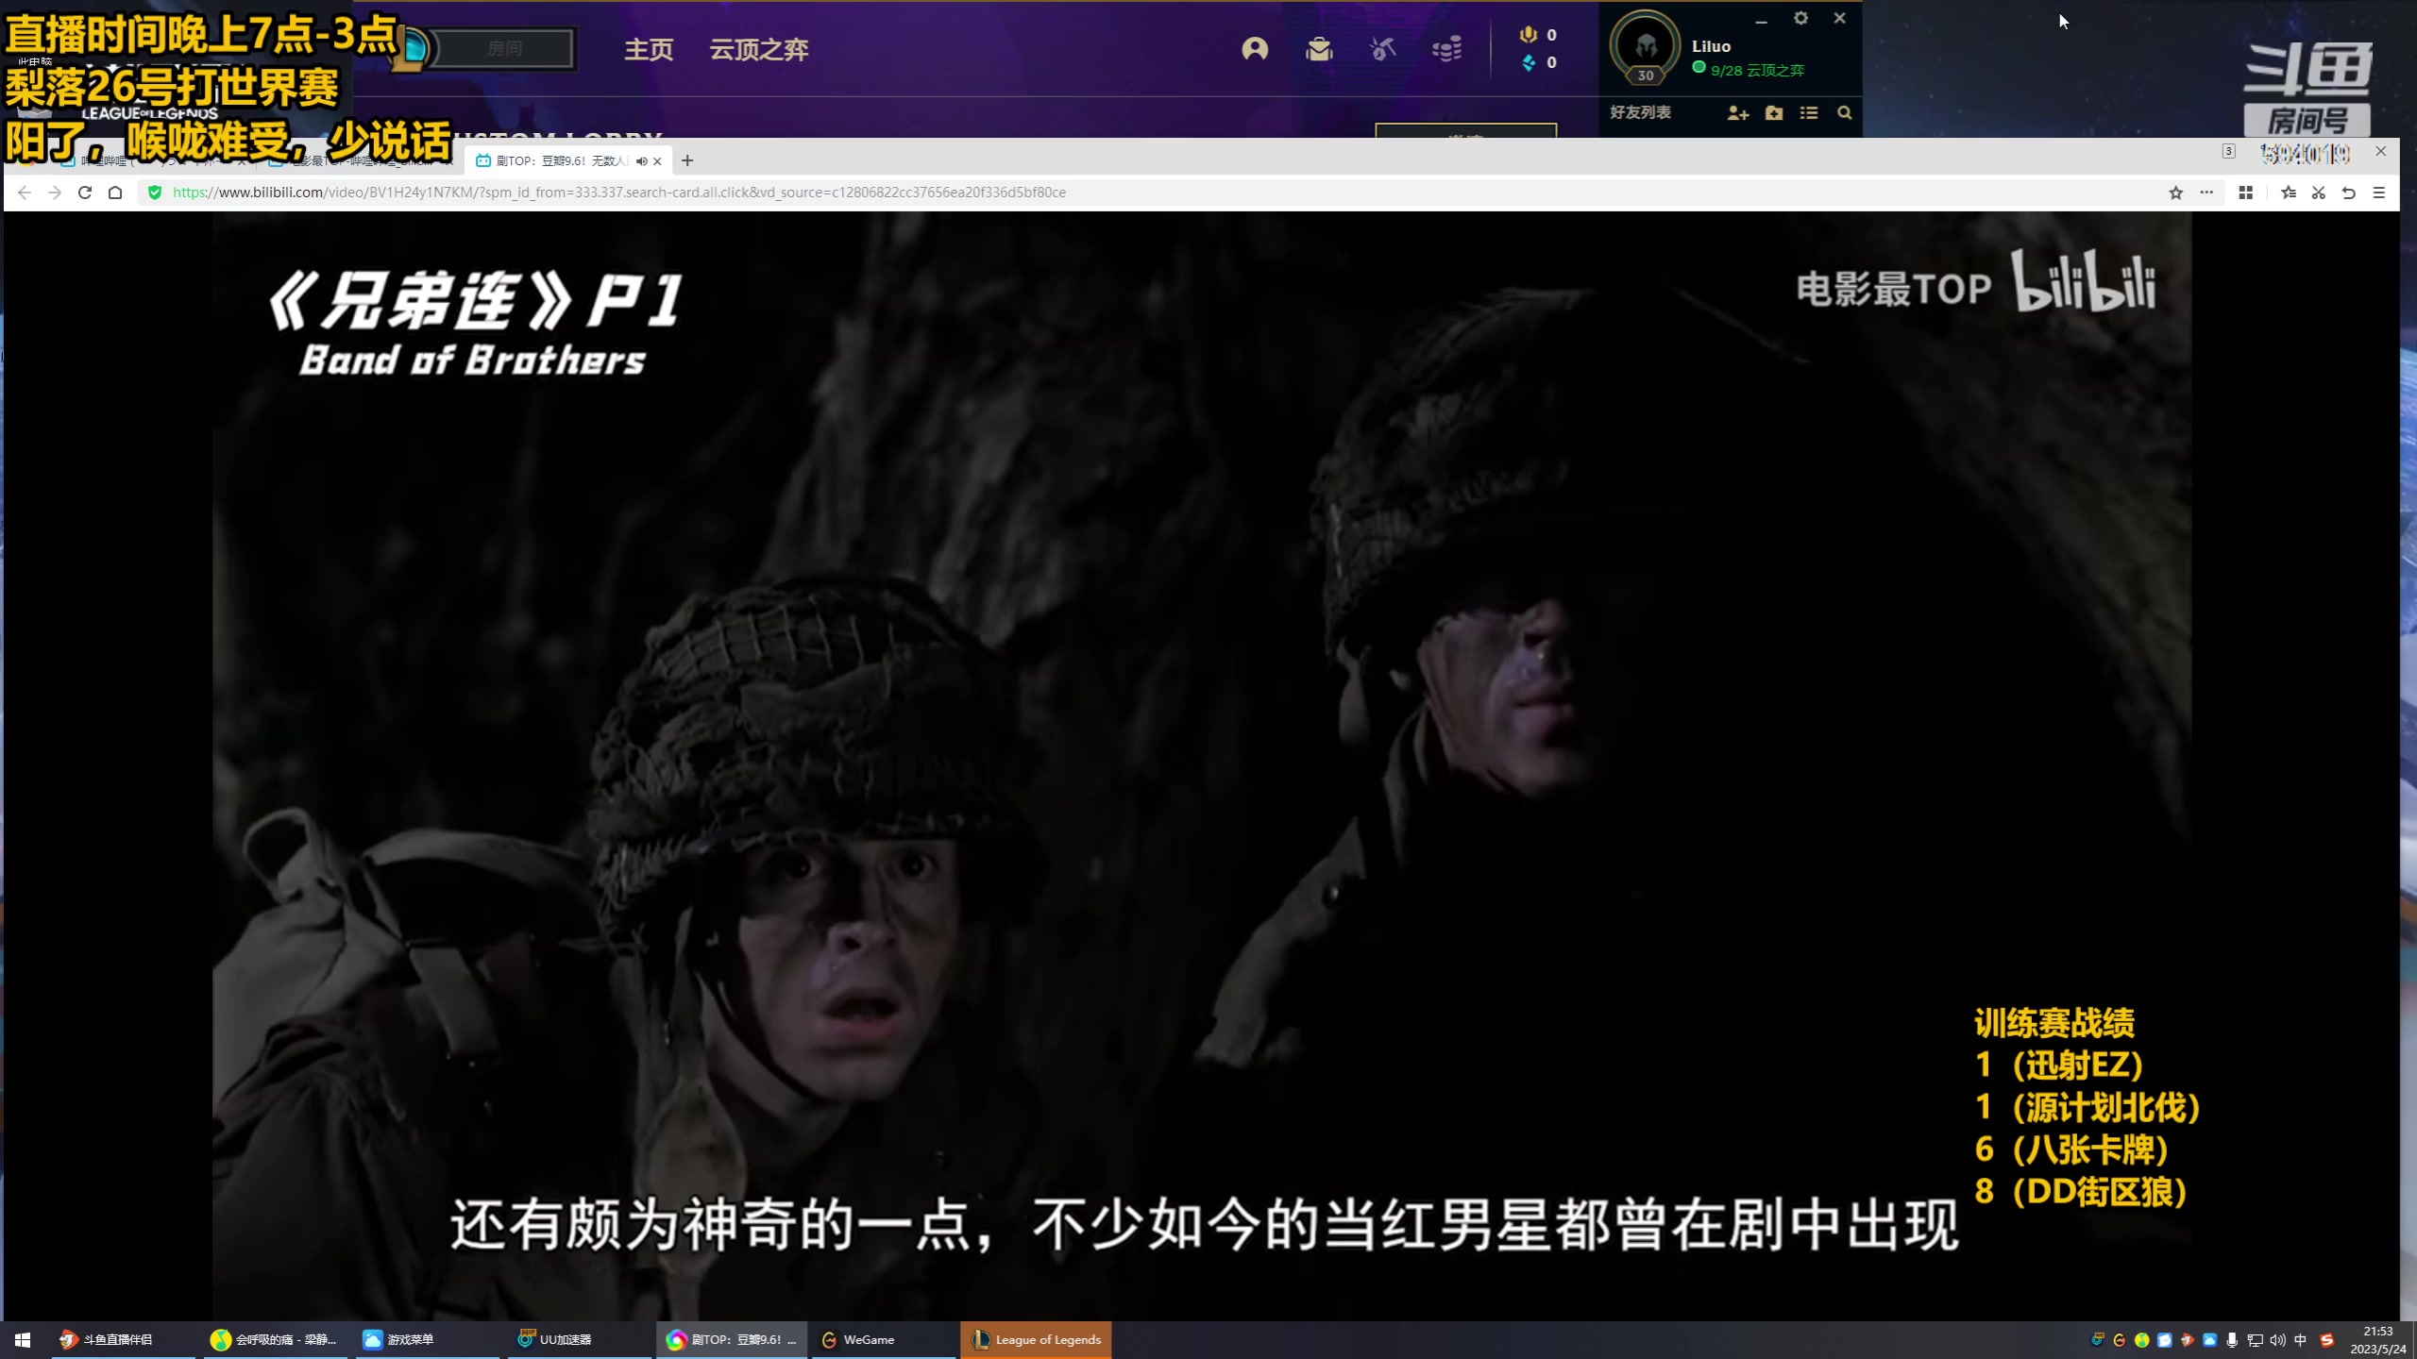
Task: Open the browser hamburger main menu
Action: tap(2379, 193)
